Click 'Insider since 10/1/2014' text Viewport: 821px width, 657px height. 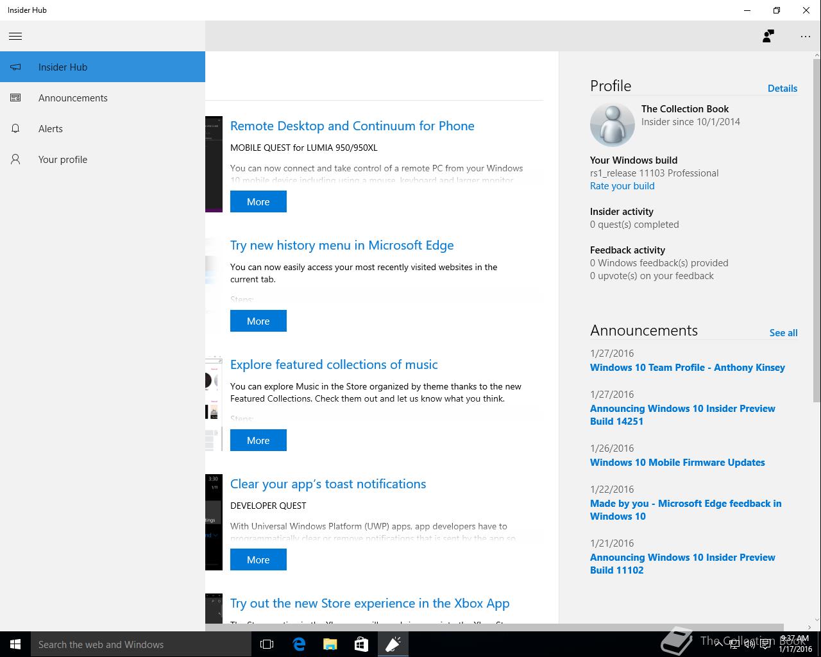pos(691,122)
